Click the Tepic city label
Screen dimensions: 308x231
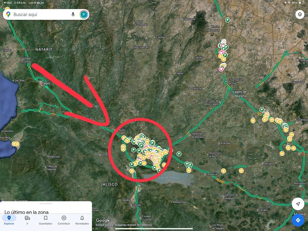pyautogui.click(x=46, y=83)
